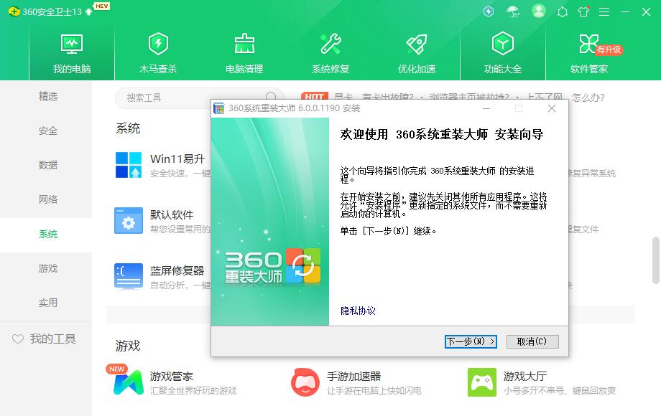This screenshot has height=416, width=661.
Task: Click the search magnifier icon
Action: point(271,97)
